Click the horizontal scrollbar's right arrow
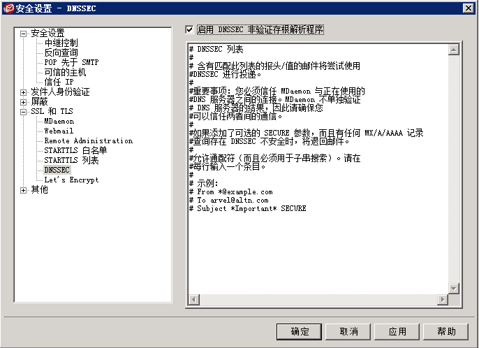Viewport: 479px width, 348px height. click(443, 299)
